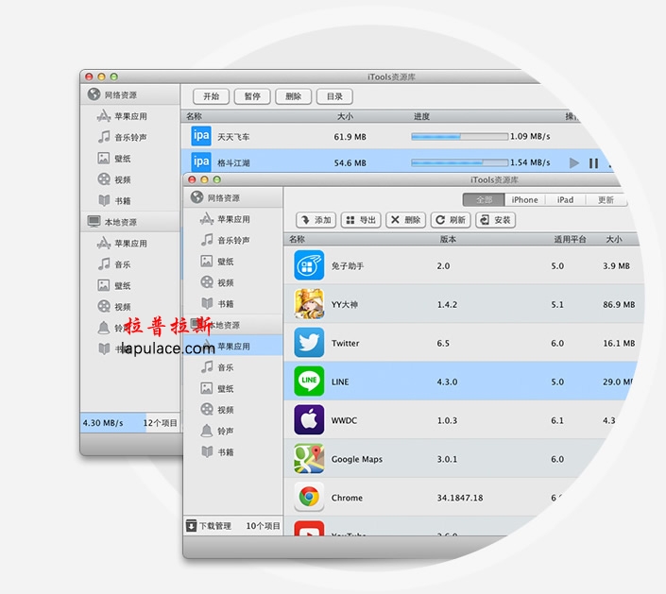Select network 壁纸 icon in back window
This screenshot has width=666, height=594.
(x=104, y=158)
